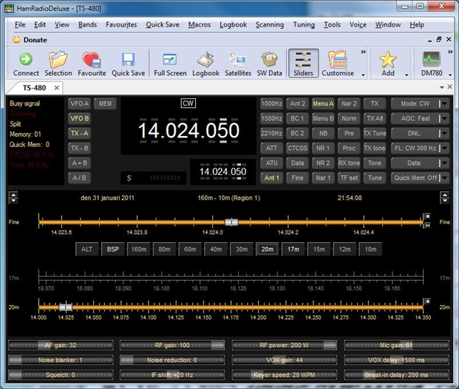Click the 20m band slider handle

click(x=65, y=307)
